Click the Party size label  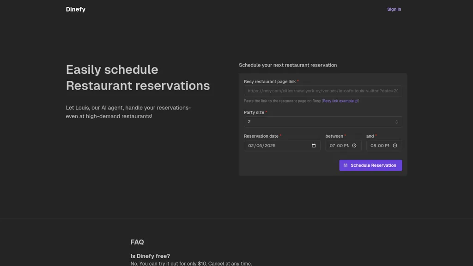(x=254, y=113)
